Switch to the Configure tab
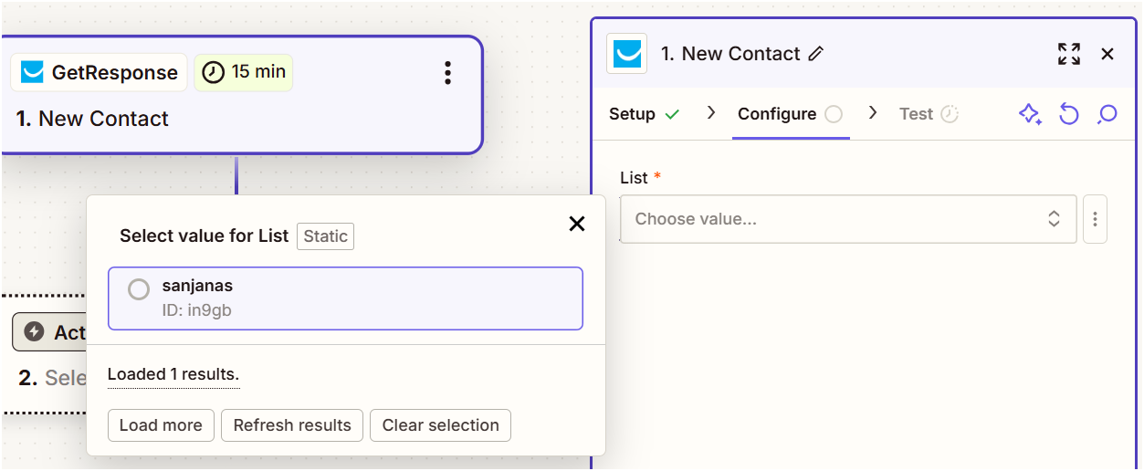Screen dimensions: 1144x471 790,114
